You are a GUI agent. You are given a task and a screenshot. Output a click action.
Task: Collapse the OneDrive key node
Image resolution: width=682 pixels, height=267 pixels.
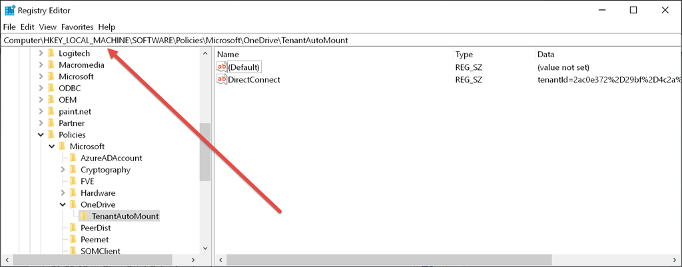[x=63, y=204]
